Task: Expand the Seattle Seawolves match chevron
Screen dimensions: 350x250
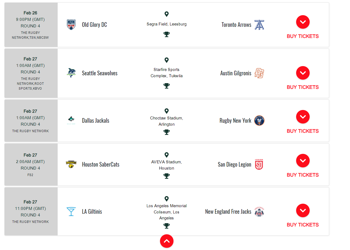Action: (303, 73)
